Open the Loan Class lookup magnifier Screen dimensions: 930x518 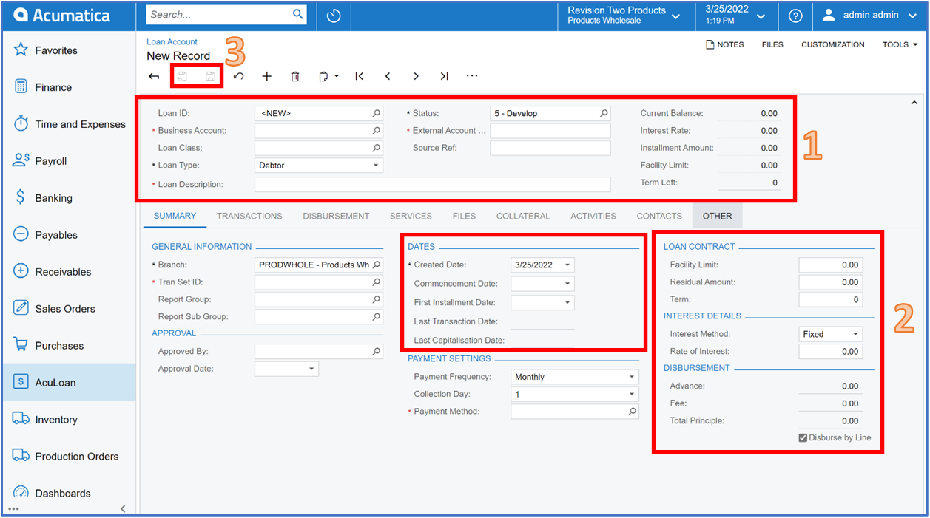coord(376,149)
